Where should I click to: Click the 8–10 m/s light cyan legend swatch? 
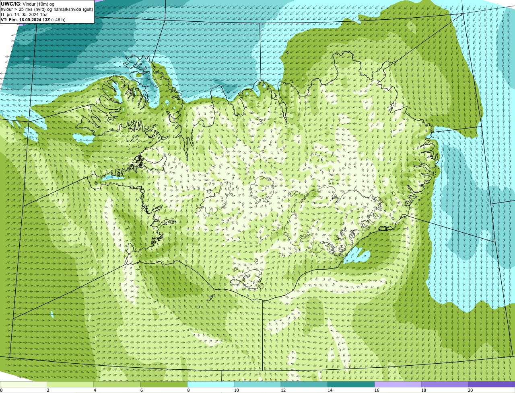pyautogui.click(x=210, y=384)
